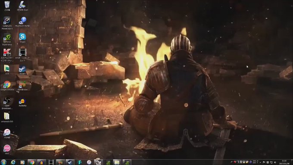Select the Steam desktop shortcut

coord(22,70)
